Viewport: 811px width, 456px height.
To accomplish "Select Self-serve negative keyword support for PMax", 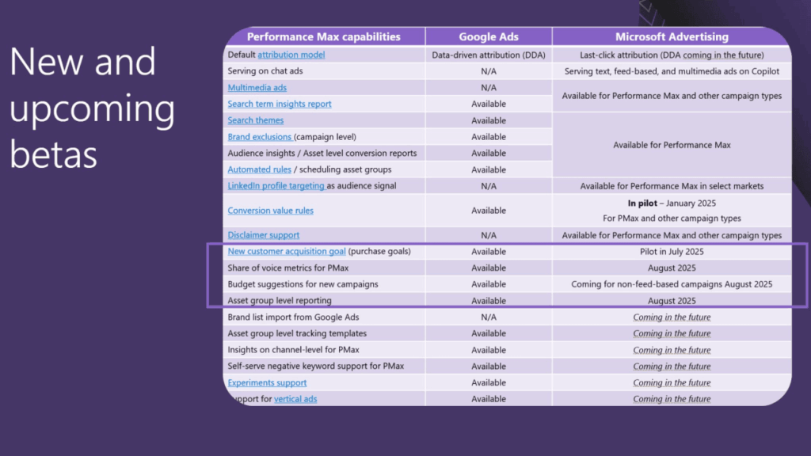I will (x=316, y=366).
